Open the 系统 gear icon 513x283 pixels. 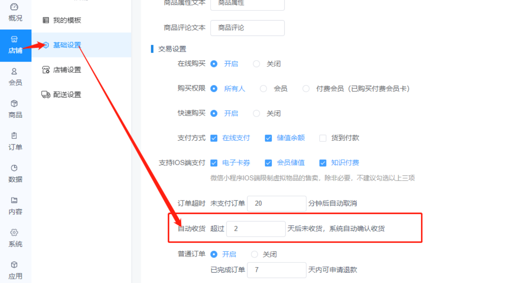tap(14, 233)
